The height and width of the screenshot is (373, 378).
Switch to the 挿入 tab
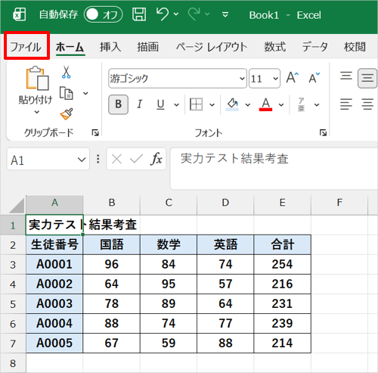[x=110, y=47]
